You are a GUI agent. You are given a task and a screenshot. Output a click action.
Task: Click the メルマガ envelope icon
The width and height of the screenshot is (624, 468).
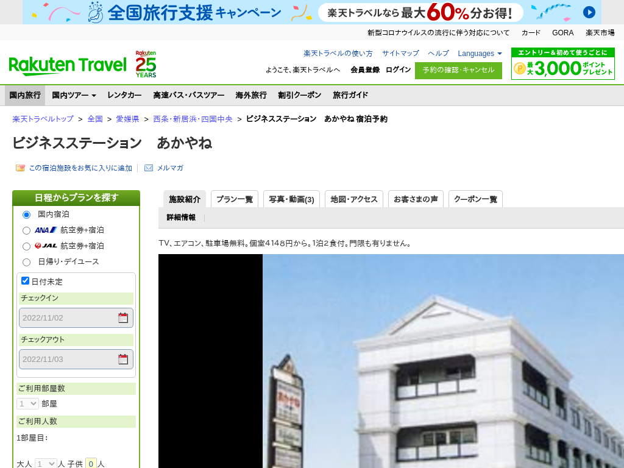point(149,168)
